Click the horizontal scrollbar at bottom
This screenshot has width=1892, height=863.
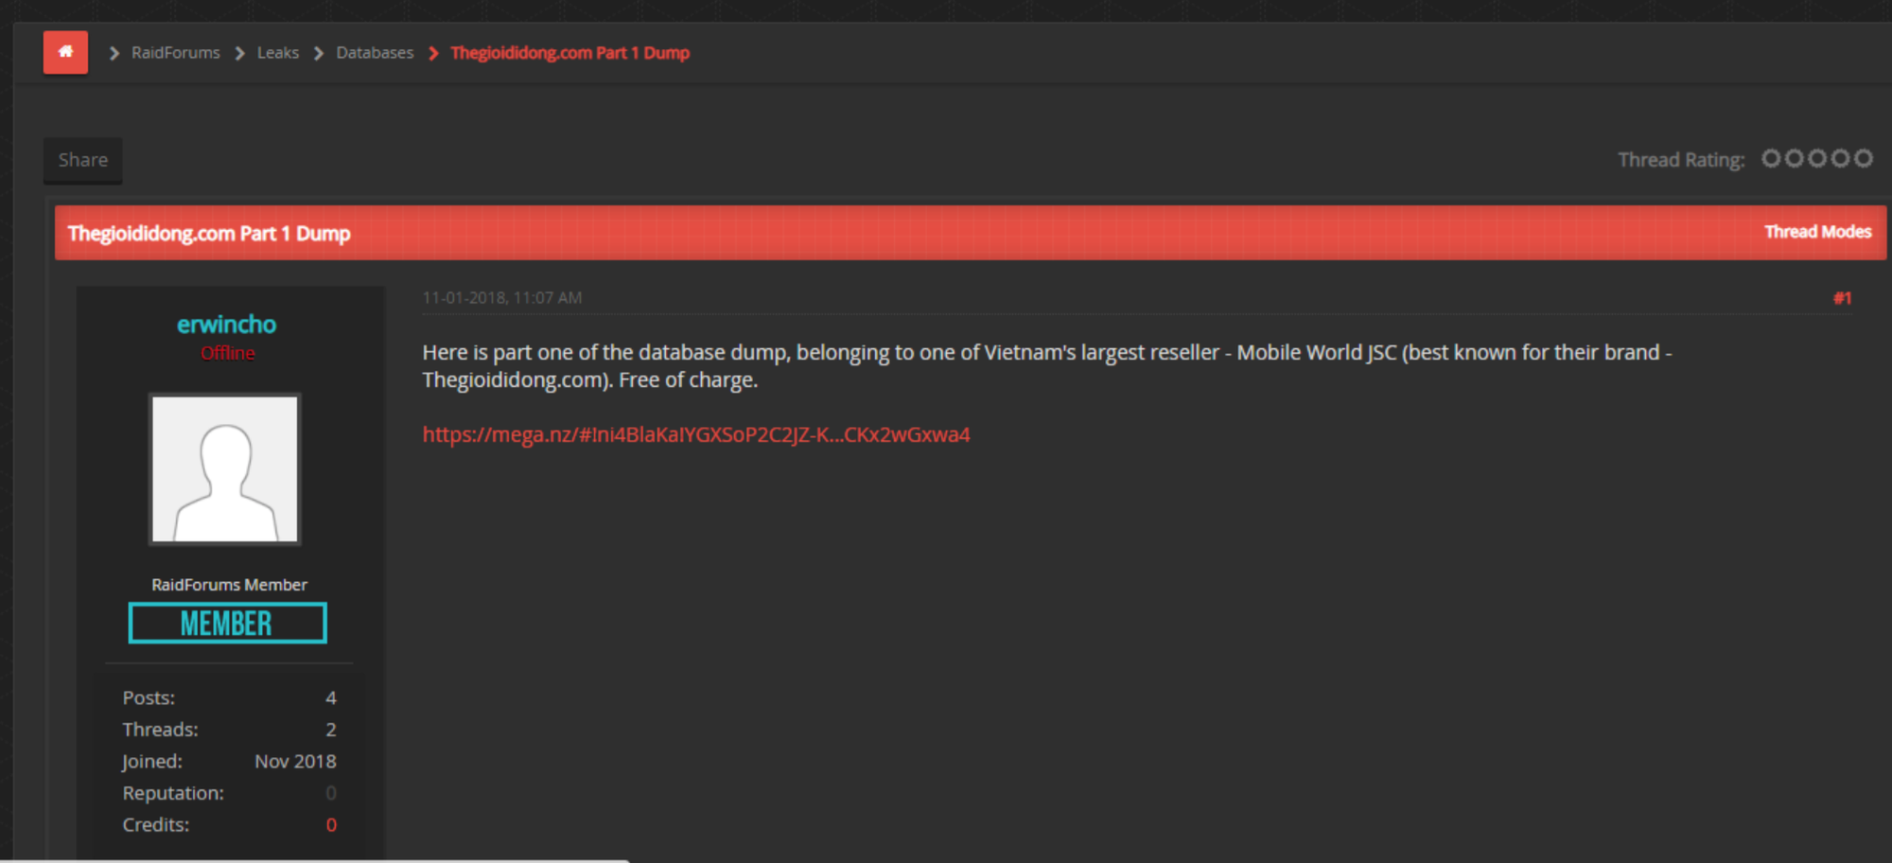coord(315,860)
